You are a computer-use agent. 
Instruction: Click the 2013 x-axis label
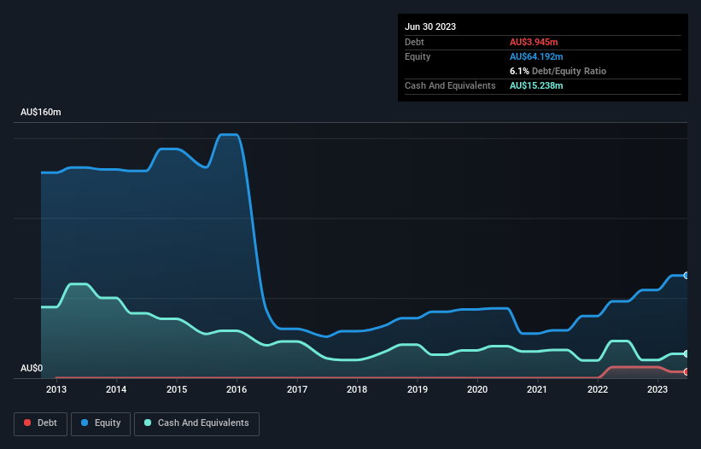point(56,389)
